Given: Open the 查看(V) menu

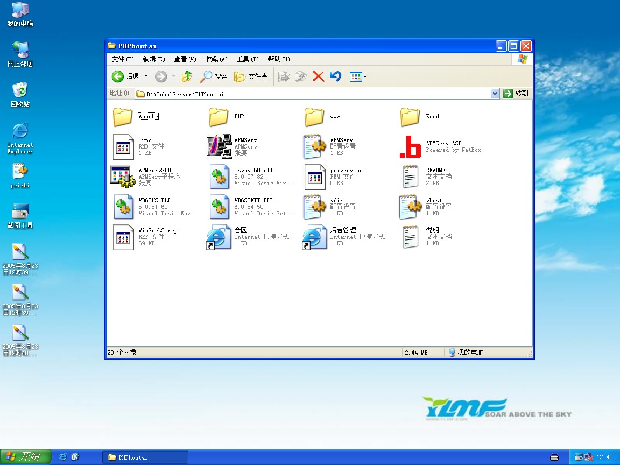Looking at the screenshot, I should tap(185, 59).
